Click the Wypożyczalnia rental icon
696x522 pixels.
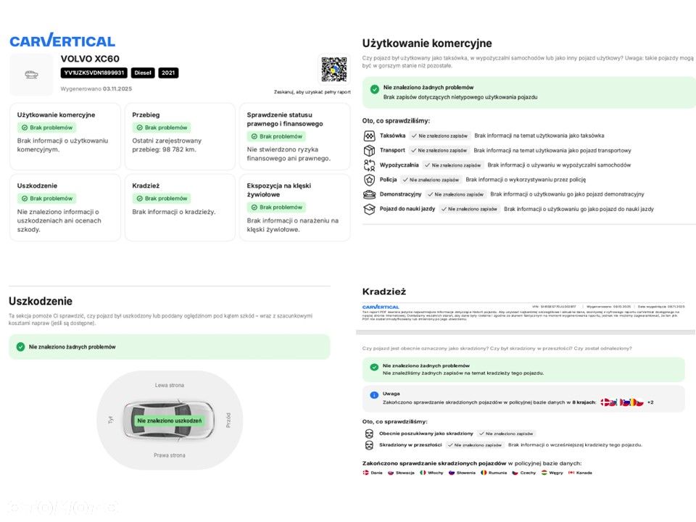pos(369,165)
